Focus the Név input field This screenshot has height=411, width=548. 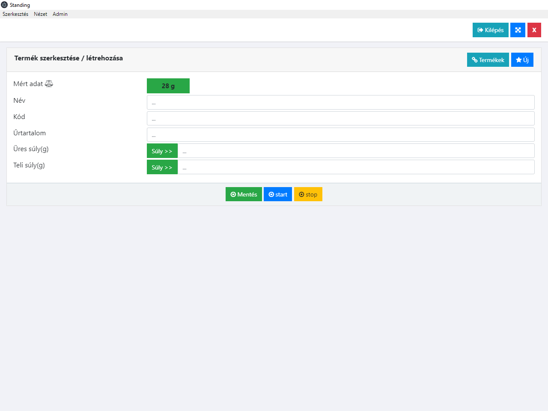[340, 102]
